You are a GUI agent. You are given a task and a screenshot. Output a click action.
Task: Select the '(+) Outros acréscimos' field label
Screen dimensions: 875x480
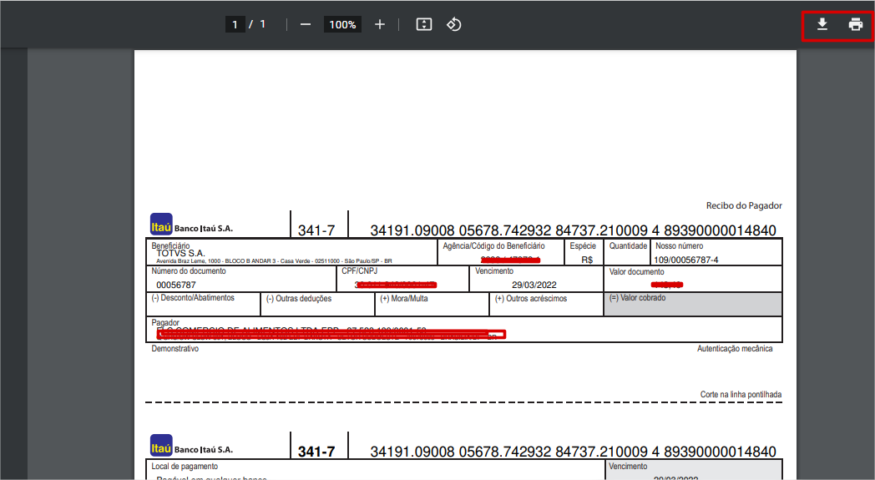tap(531, 299)
